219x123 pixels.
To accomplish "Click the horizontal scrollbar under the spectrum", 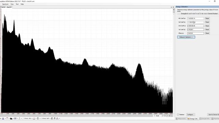I will pyautogui.click(x=77, y=116).
